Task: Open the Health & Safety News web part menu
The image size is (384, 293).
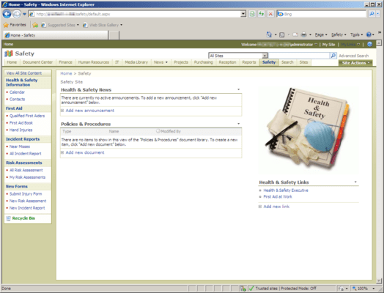Action: point(238,89)
